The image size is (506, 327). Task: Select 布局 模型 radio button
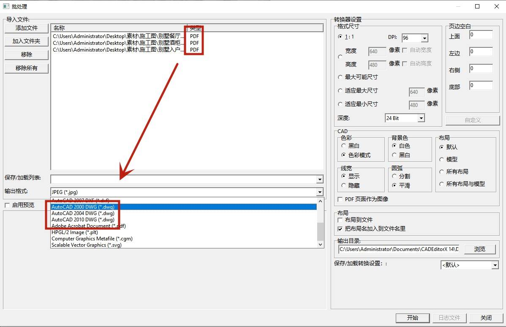point(441,159)
